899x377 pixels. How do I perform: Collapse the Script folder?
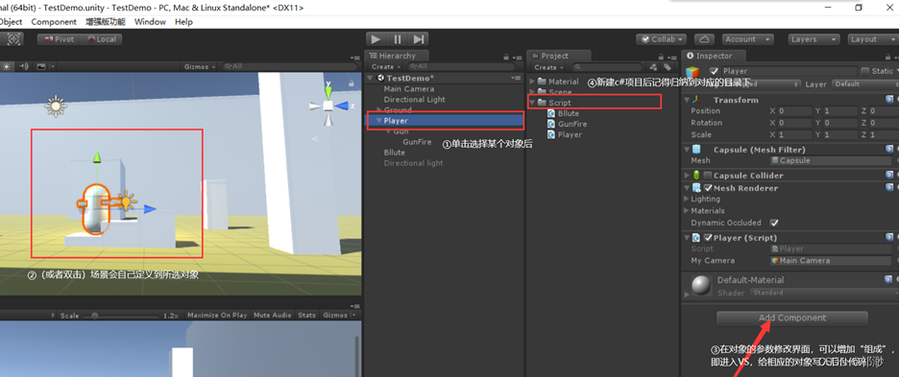pos(533,103)
